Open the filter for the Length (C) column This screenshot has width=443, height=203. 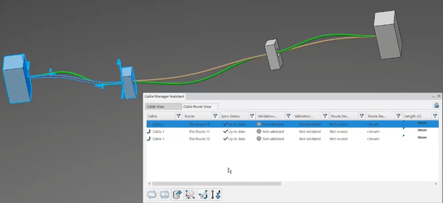(435, 116)
